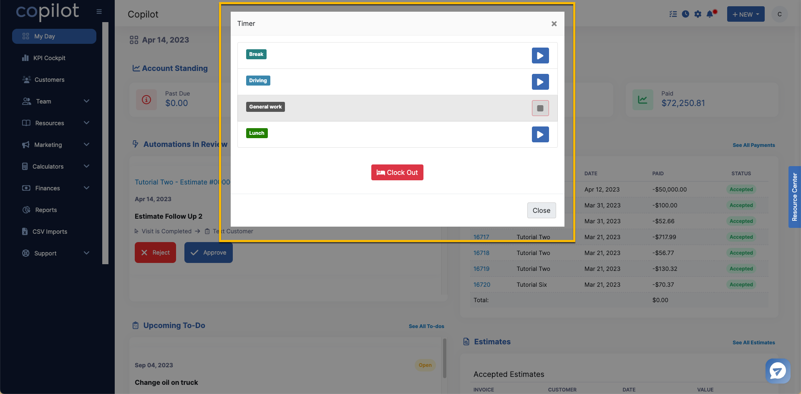This screenshot has width=801, height=394.
Task: Reject the Estimate Follow Up 2 automation
Action: coord(155,253)
